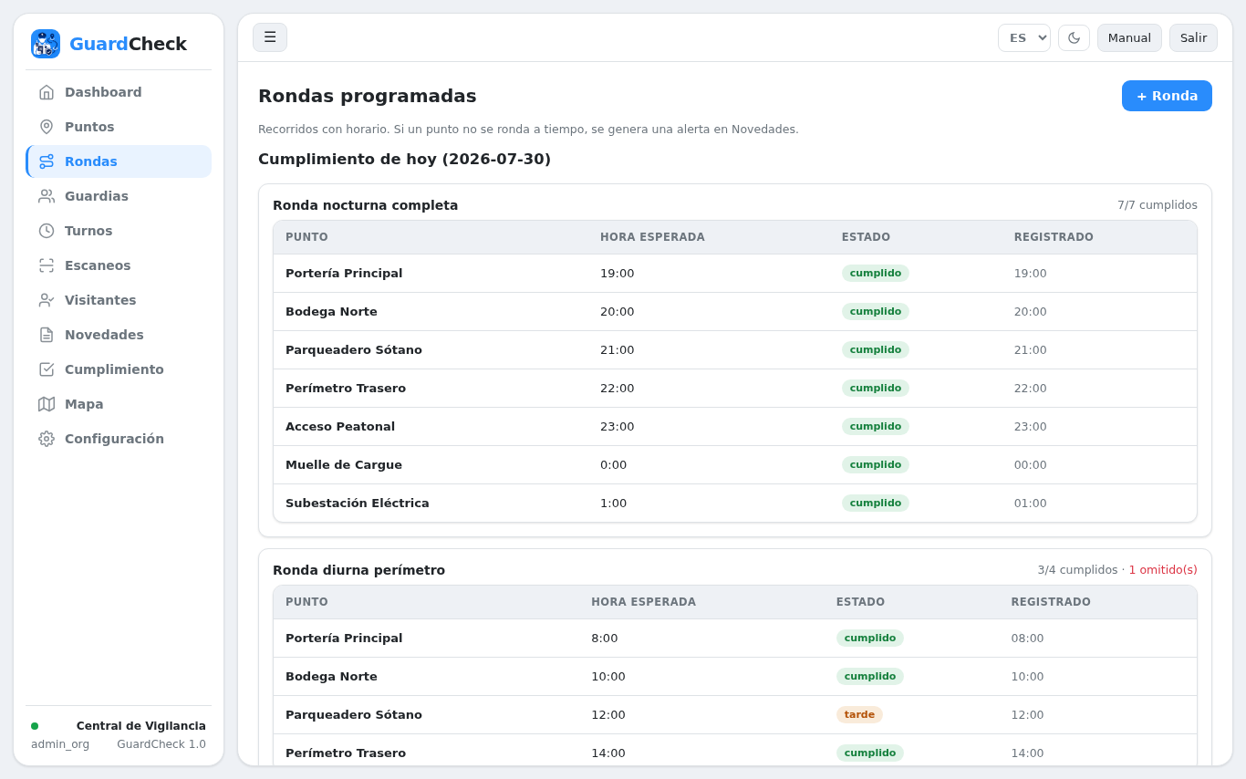The image size is (1246, 779).
Task: Open the Puntos section
Action: (119, 127)
